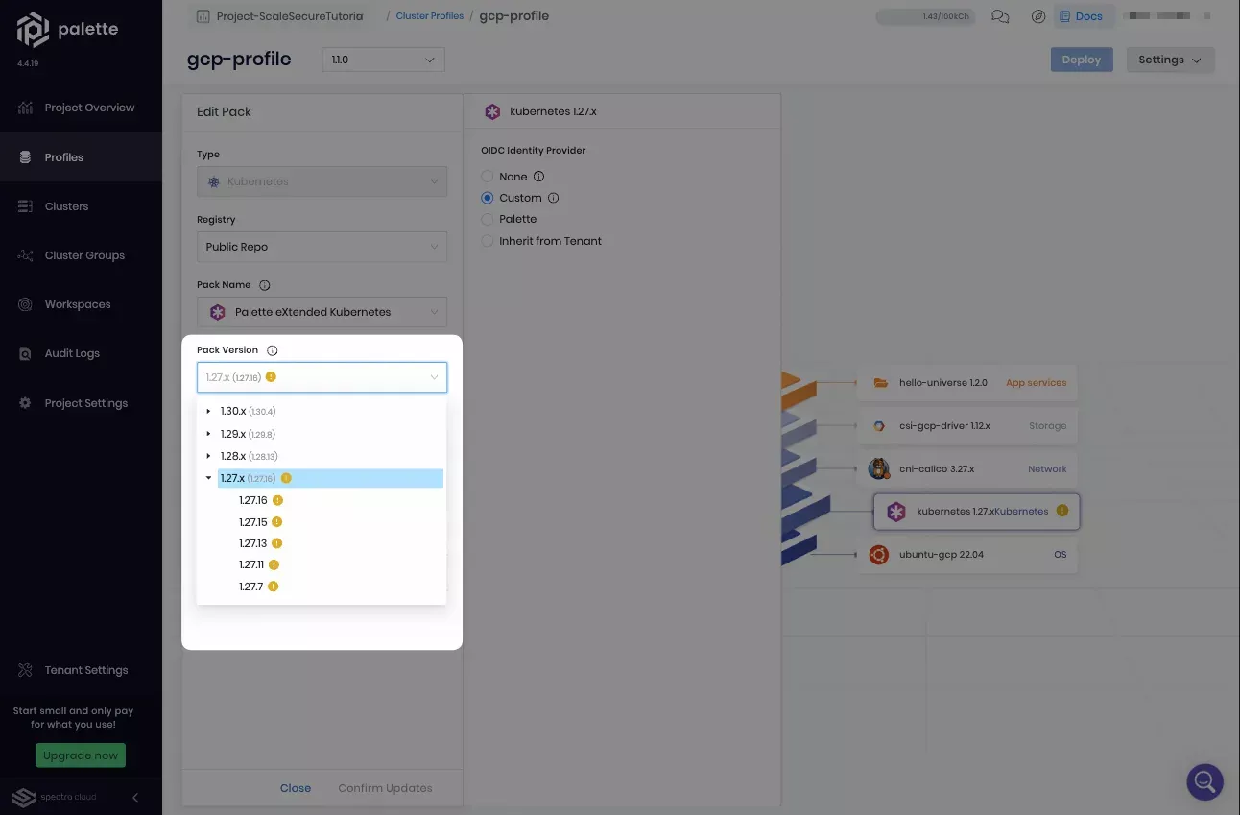Click the credit usage indicator bar

coord(924,15)
